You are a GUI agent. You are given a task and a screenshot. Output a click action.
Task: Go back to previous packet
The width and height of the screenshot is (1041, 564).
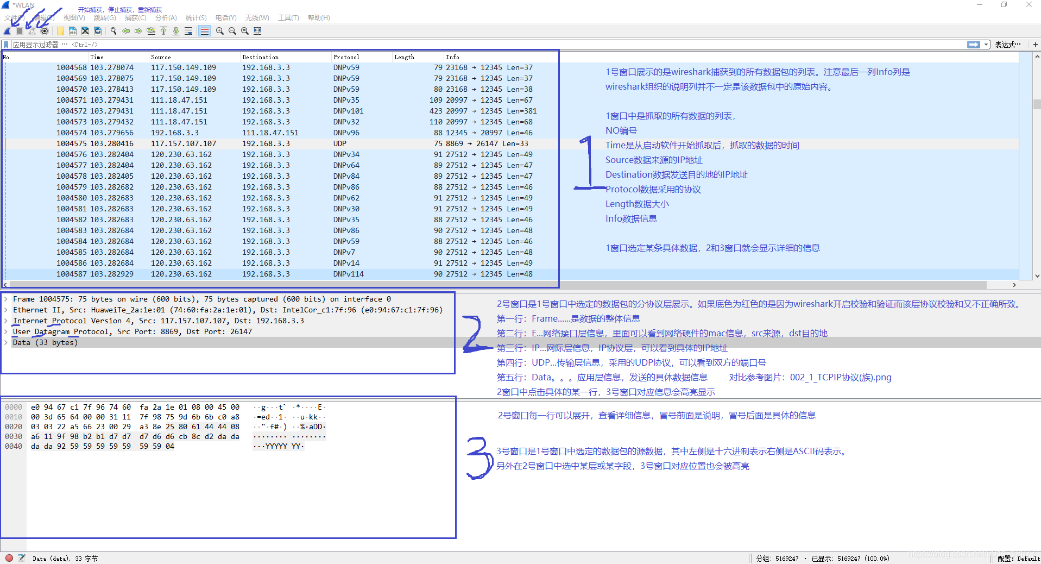pyautogui.click(x=126, y=31)
